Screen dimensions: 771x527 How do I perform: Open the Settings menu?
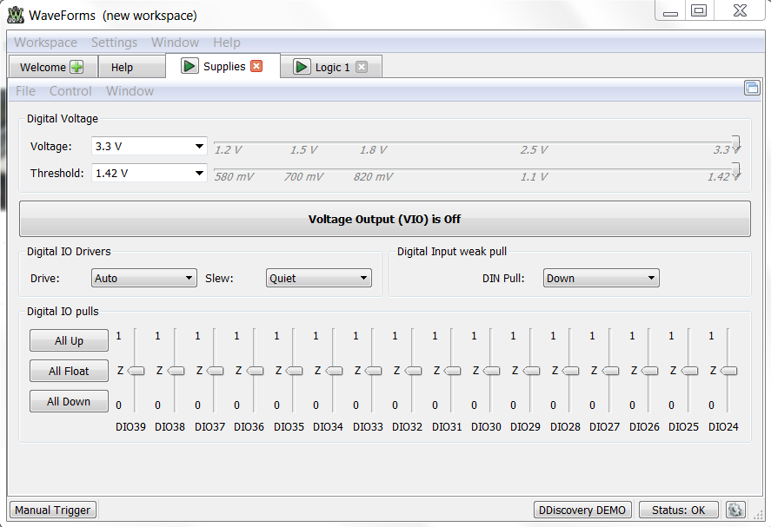coord(114,43)
